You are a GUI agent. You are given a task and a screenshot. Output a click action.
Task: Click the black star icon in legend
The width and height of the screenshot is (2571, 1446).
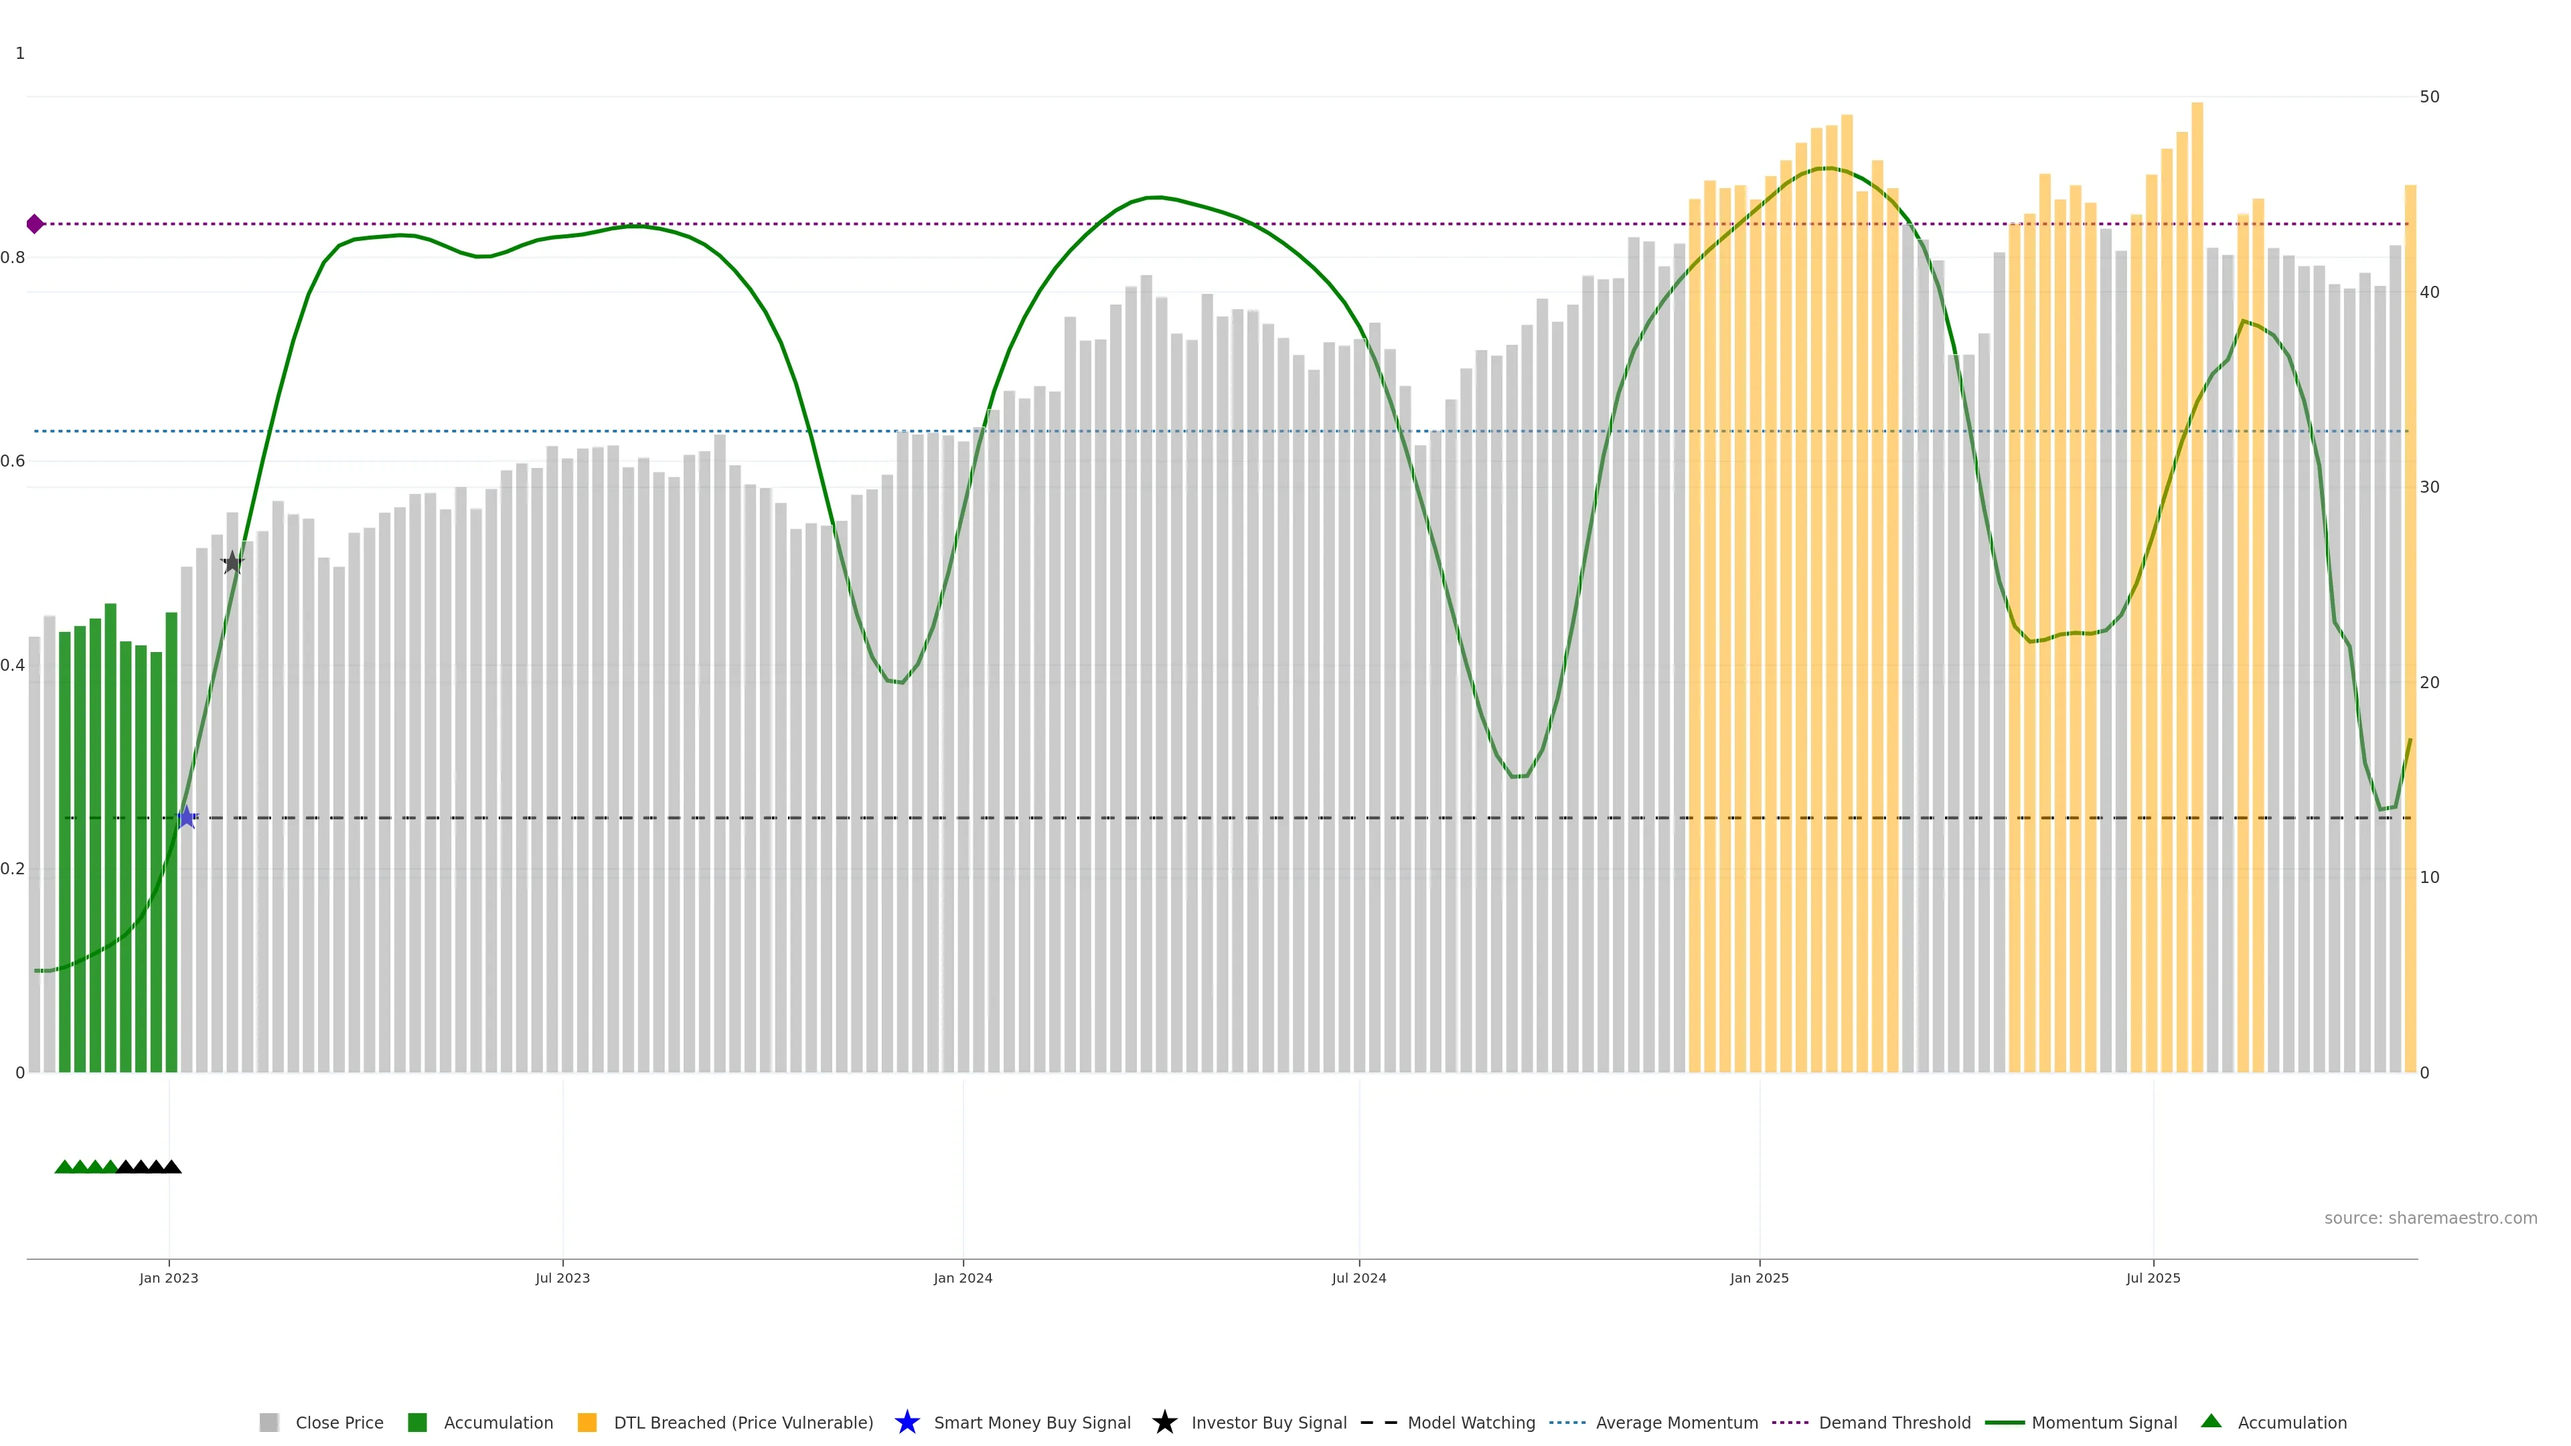coord(1164,1422)
